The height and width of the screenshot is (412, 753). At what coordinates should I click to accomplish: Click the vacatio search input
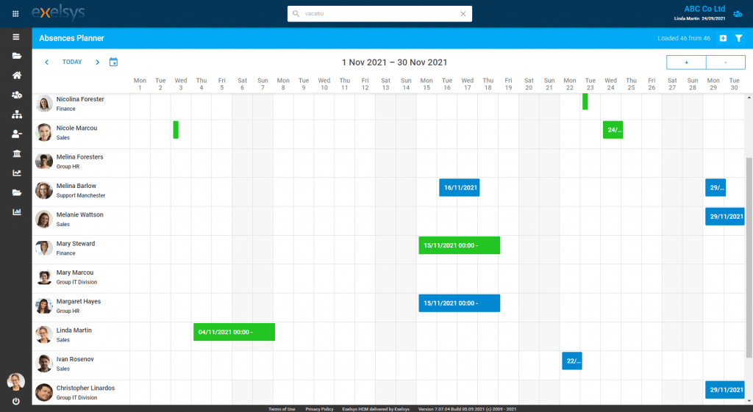click(x=379, y=14)
